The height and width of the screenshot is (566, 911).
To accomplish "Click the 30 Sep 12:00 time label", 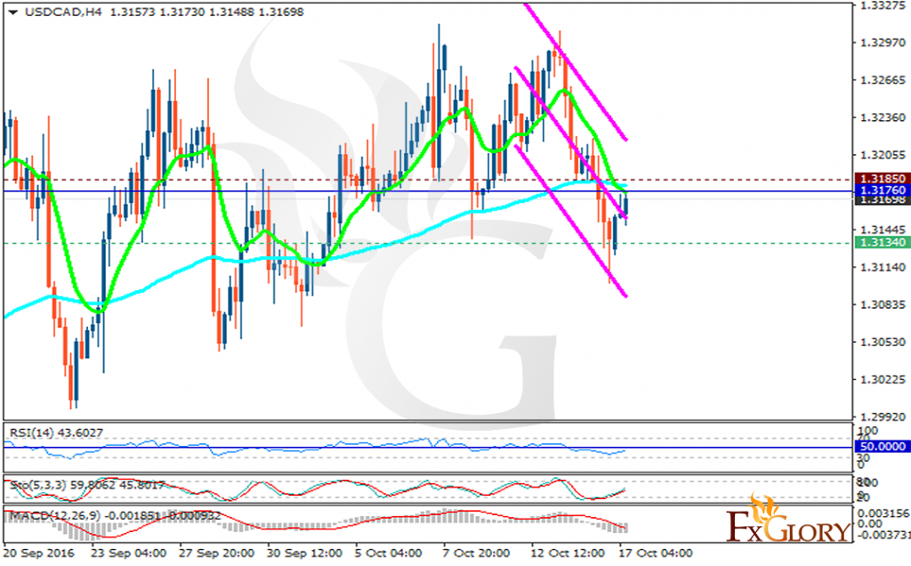I will click(x=304, y=554).
